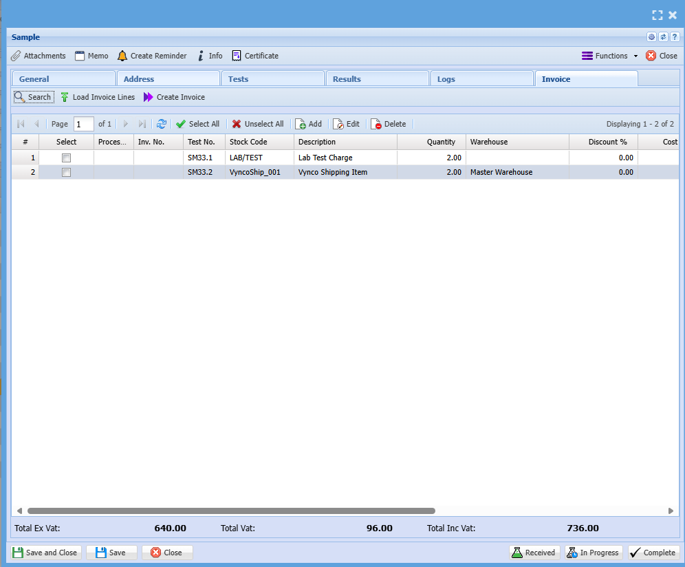
Task: Expand the Functions dropdown menu
Action: [611, 56]
